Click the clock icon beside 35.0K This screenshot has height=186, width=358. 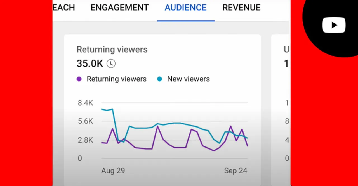tap(111, 63)
